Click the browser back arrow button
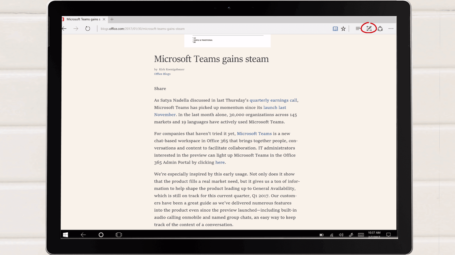Viewport: 455px width, 255px height. 64,29
